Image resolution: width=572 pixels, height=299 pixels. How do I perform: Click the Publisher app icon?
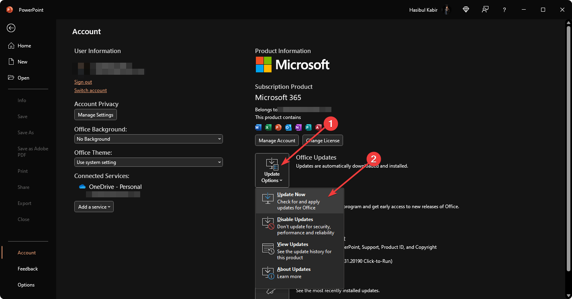tap(308, 127)
